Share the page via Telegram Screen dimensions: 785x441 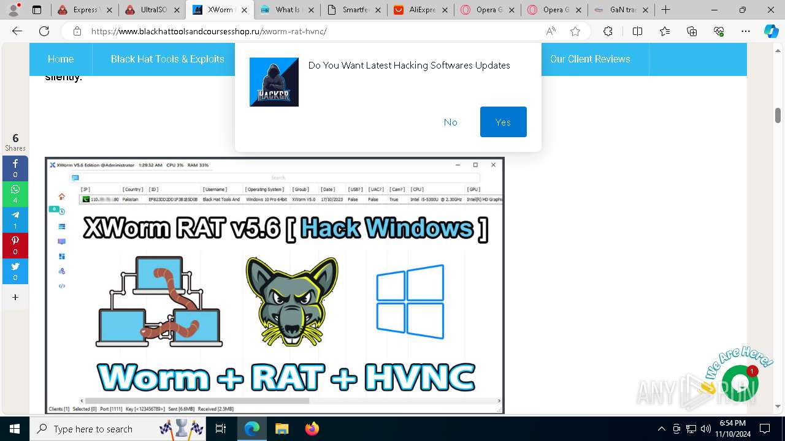pyautogui.click(x=15, y=220)
